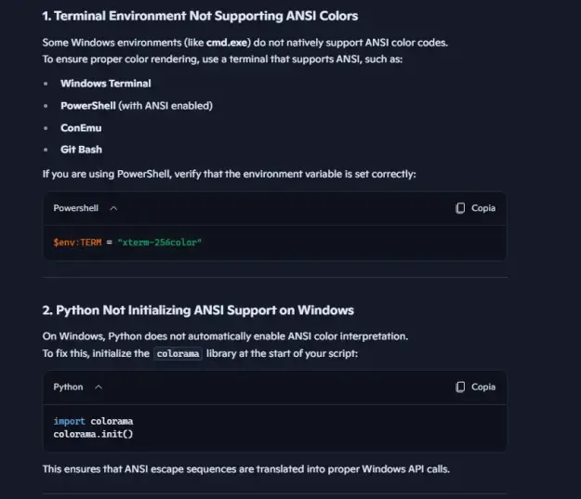Image resolution: width=581 pixels, height=499 pixels.
Task: Click the copy icon in Powershell code block
Action: click(x=460, y=208)
